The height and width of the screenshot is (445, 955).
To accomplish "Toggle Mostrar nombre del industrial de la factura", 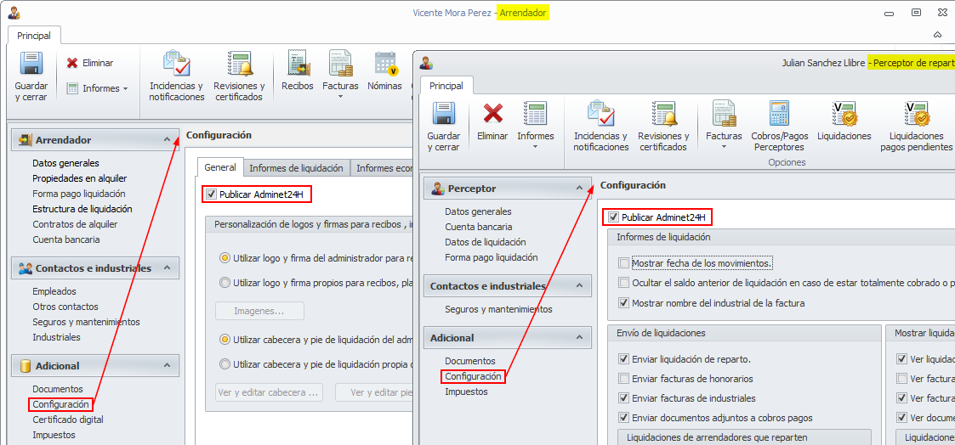I will (623, 302).
